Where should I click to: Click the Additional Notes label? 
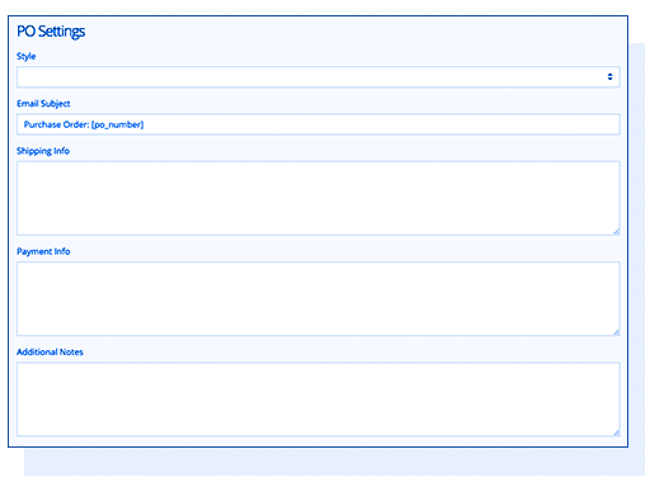pyautogui.click(x=50, y=352)
